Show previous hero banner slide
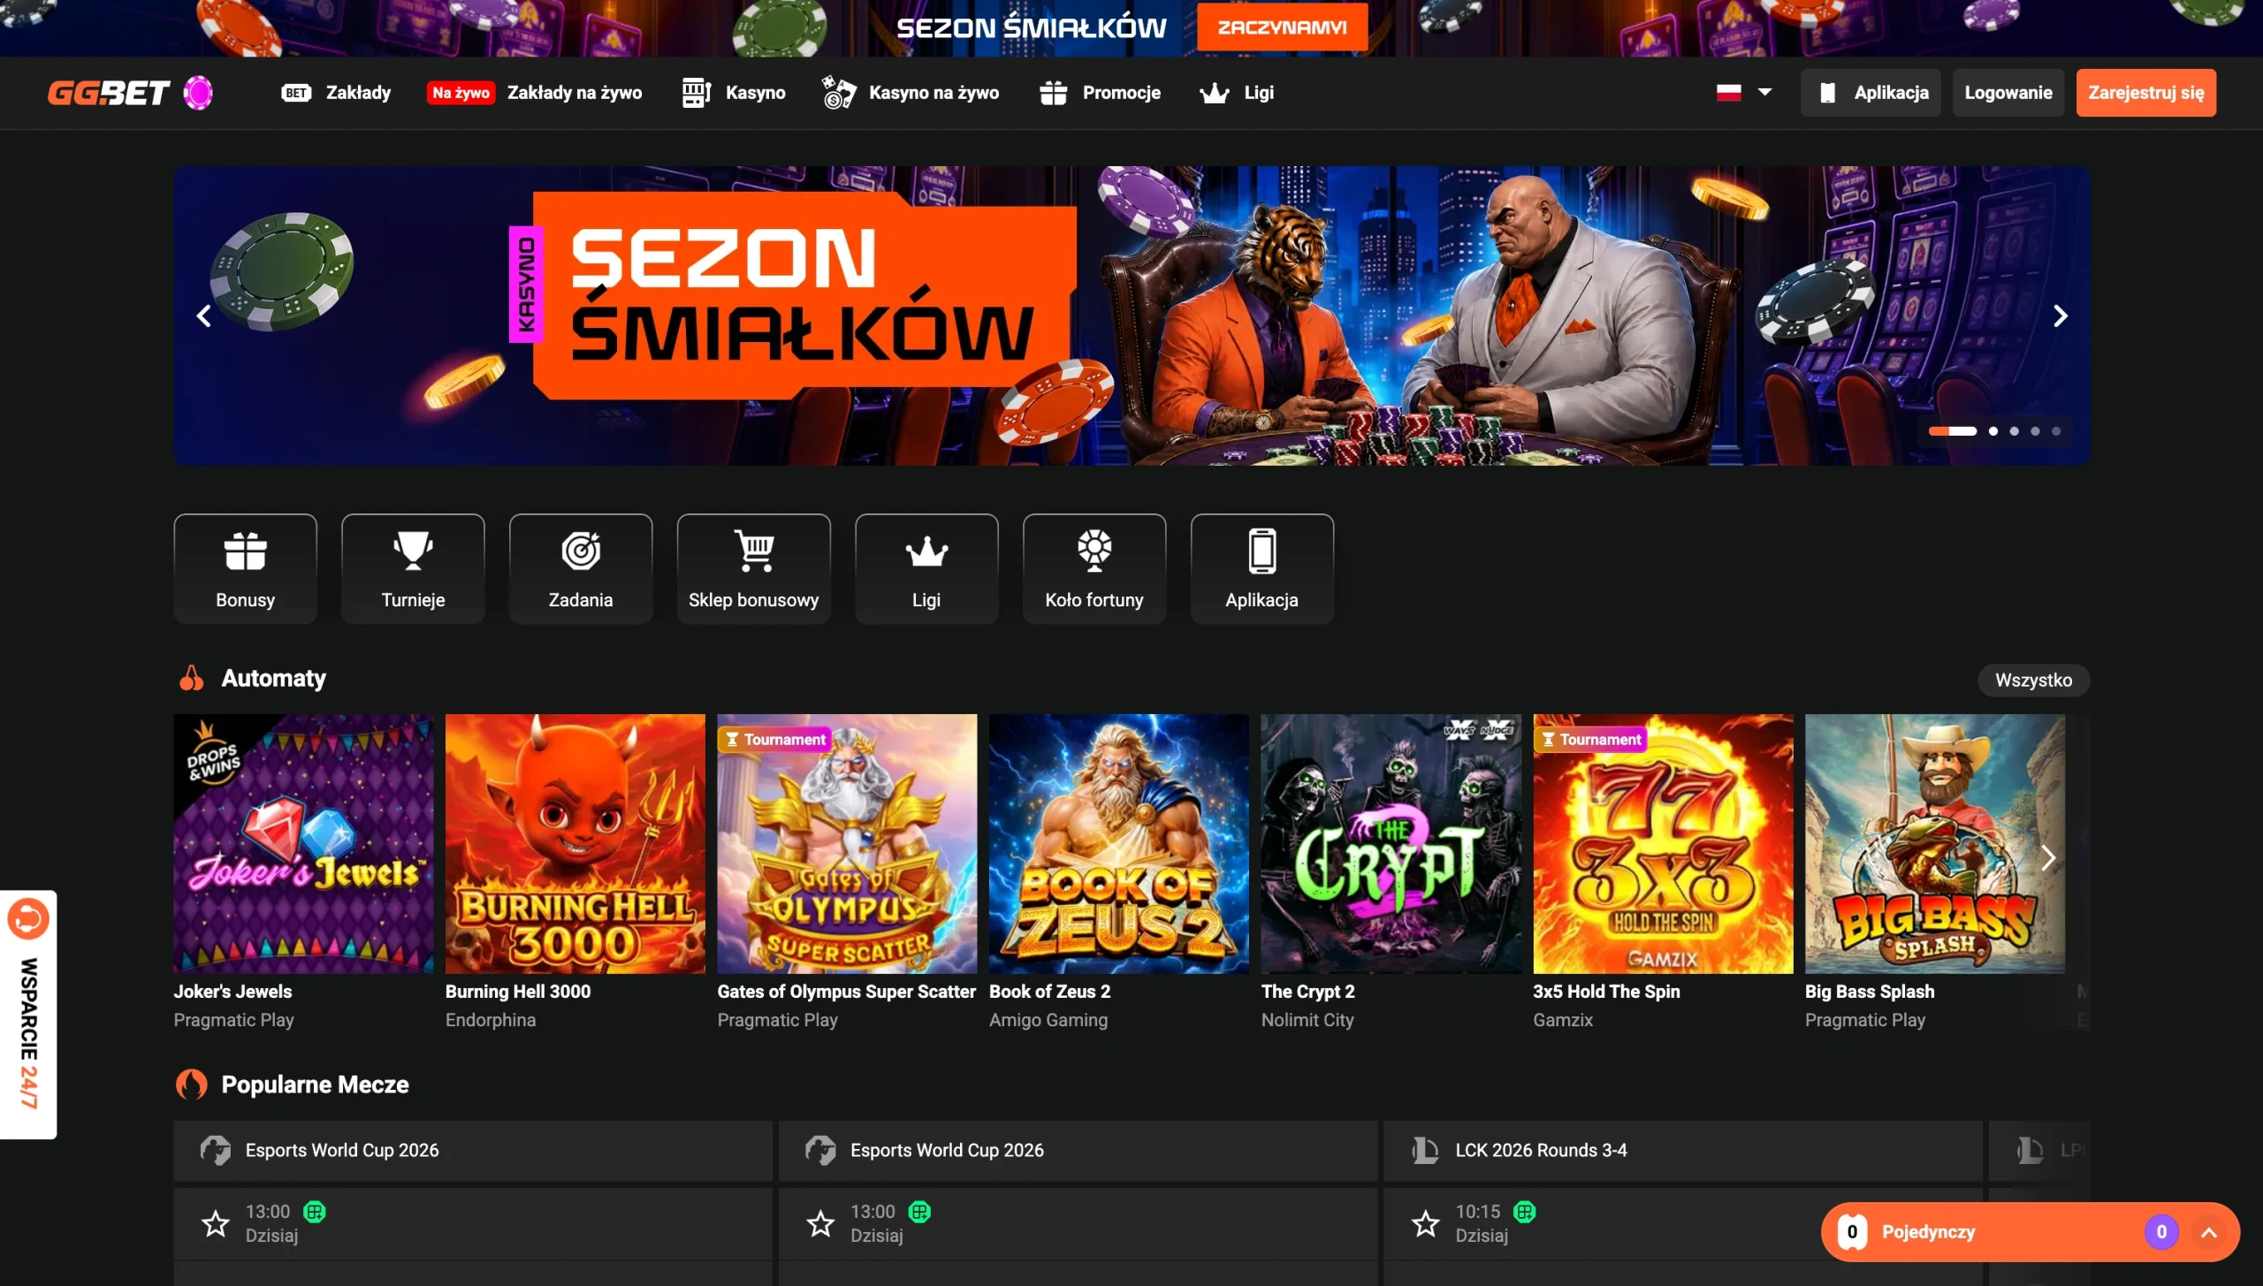The height and width of the screenshot is (1286, 2263). 204,316
